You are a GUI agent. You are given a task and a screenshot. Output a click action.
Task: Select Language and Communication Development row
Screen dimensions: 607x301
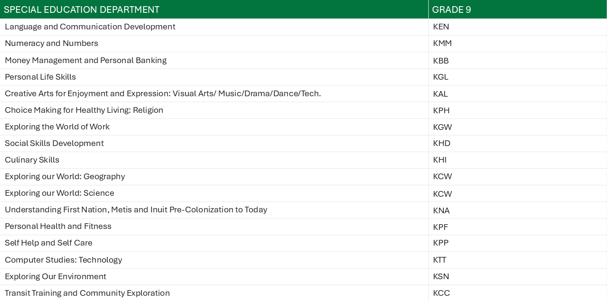(x=303, y=27)
